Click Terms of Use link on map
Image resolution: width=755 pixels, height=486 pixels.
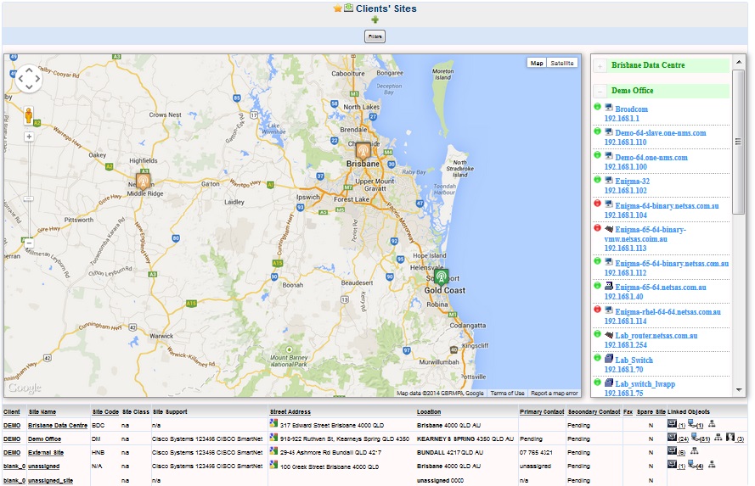508,394
